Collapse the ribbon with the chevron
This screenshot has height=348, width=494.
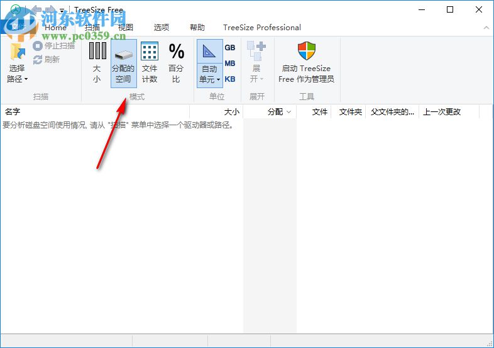(x=486, y=28)
